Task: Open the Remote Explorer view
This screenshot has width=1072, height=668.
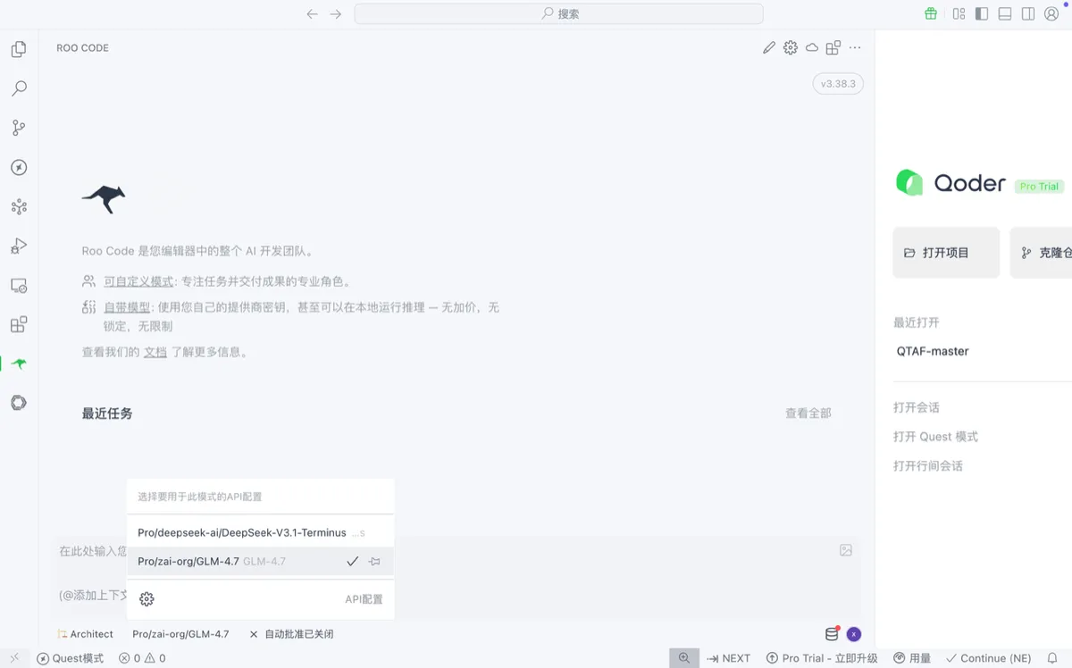Action: 19,285
